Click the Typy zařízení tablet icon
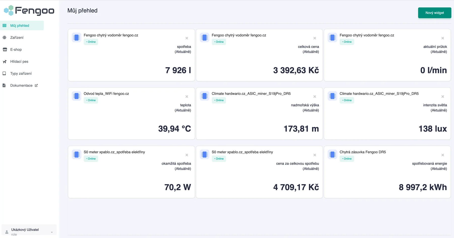 click(x=4, y=74)
